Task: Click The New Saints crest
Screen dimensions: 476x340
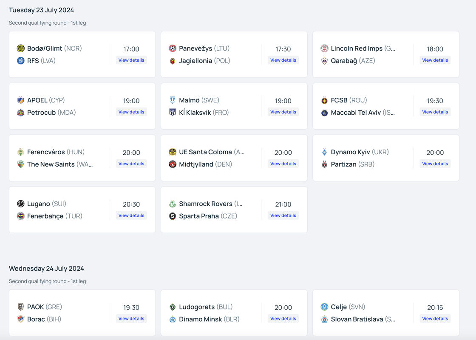Action: 21,164
